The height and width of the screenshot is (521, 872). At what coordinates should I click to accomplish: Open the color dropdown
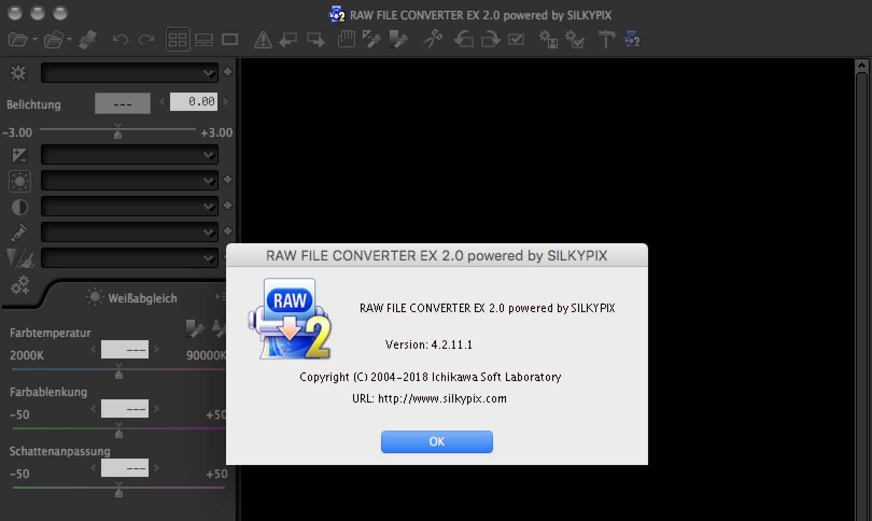[130, 233]
